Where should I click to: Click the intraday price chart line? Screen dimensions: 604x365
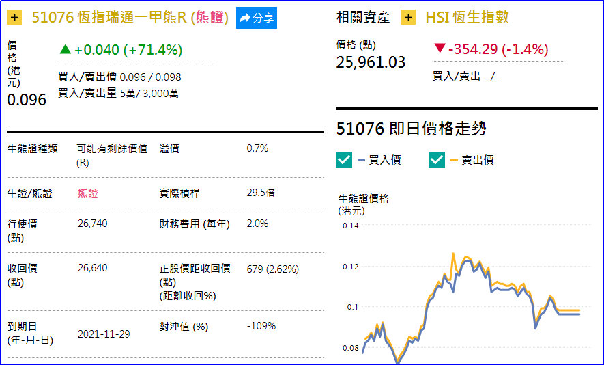click(471, 309)
